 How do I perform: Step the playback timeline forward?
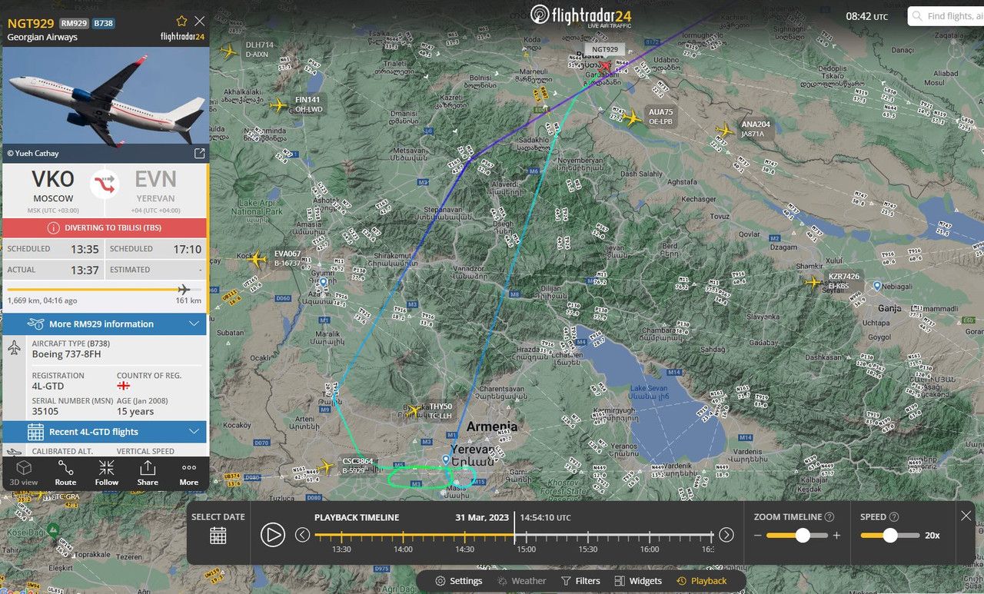[x=726, y=535]
